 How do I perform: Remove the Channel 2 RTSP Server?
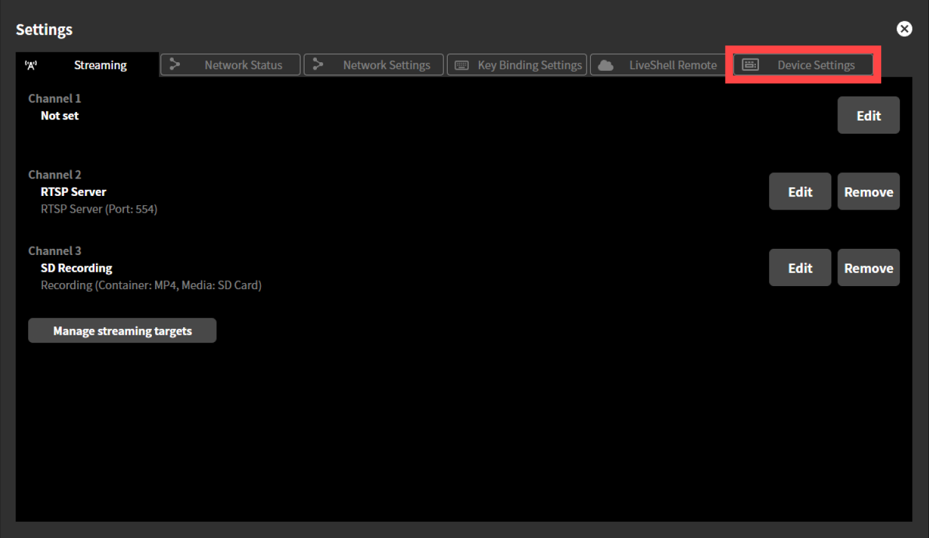(869, 191)
